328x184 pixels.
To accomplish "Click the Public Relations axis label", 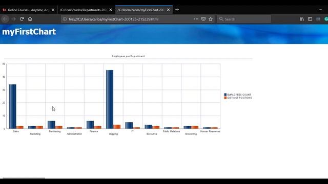I will point(171,131).
